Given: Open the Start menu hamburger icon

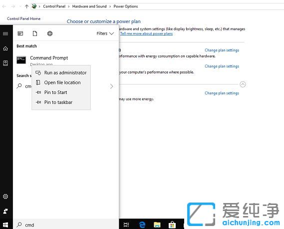Looking at the screenshot, I should click(5, 33).
